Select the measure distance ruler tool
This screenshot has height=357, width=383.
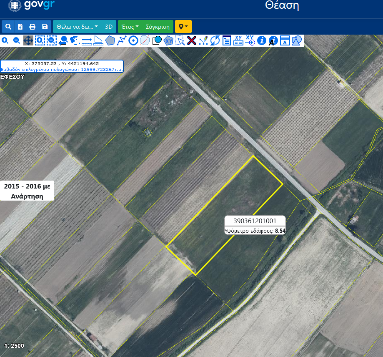pyautogui.click(x=87, y=40)
